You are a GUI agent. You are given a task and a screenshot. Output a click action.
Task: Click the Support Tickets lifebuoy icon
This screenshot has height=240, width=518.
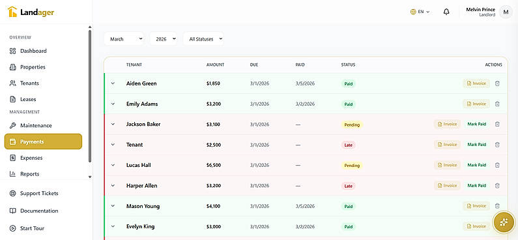[x=13, y=194]
